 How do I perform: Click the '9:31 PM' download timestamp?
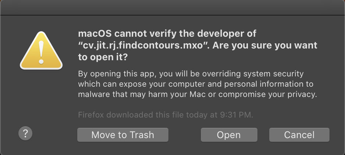pos(236,115)
